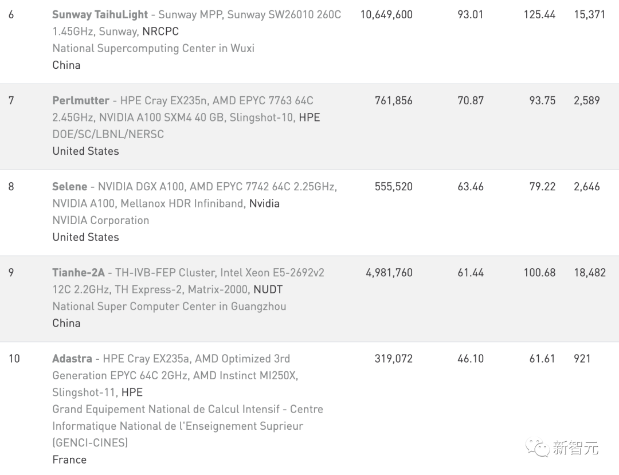The image size is (619, 475).
Task: Click the NRCPC vendor link
Action: pyautogui.click(x=160, y=32)
